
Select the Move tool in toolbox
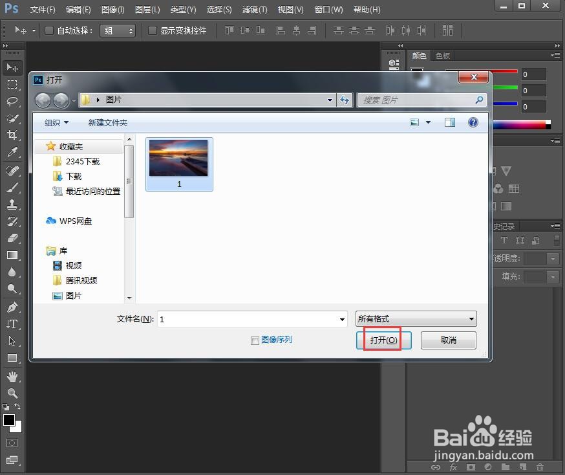click(12, 68)
